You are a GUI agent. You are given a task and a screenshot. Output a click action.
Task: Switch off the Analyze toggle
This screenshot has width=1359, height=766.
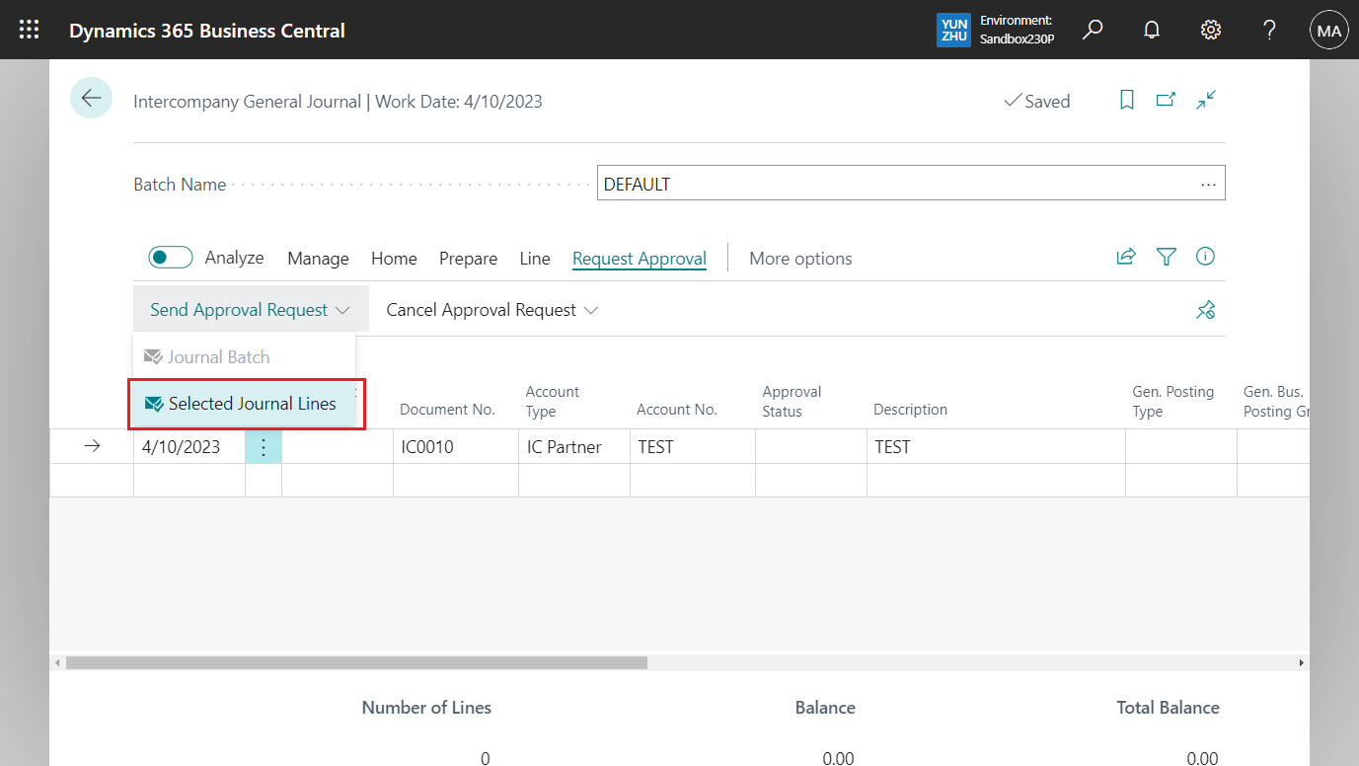[170, 257]
